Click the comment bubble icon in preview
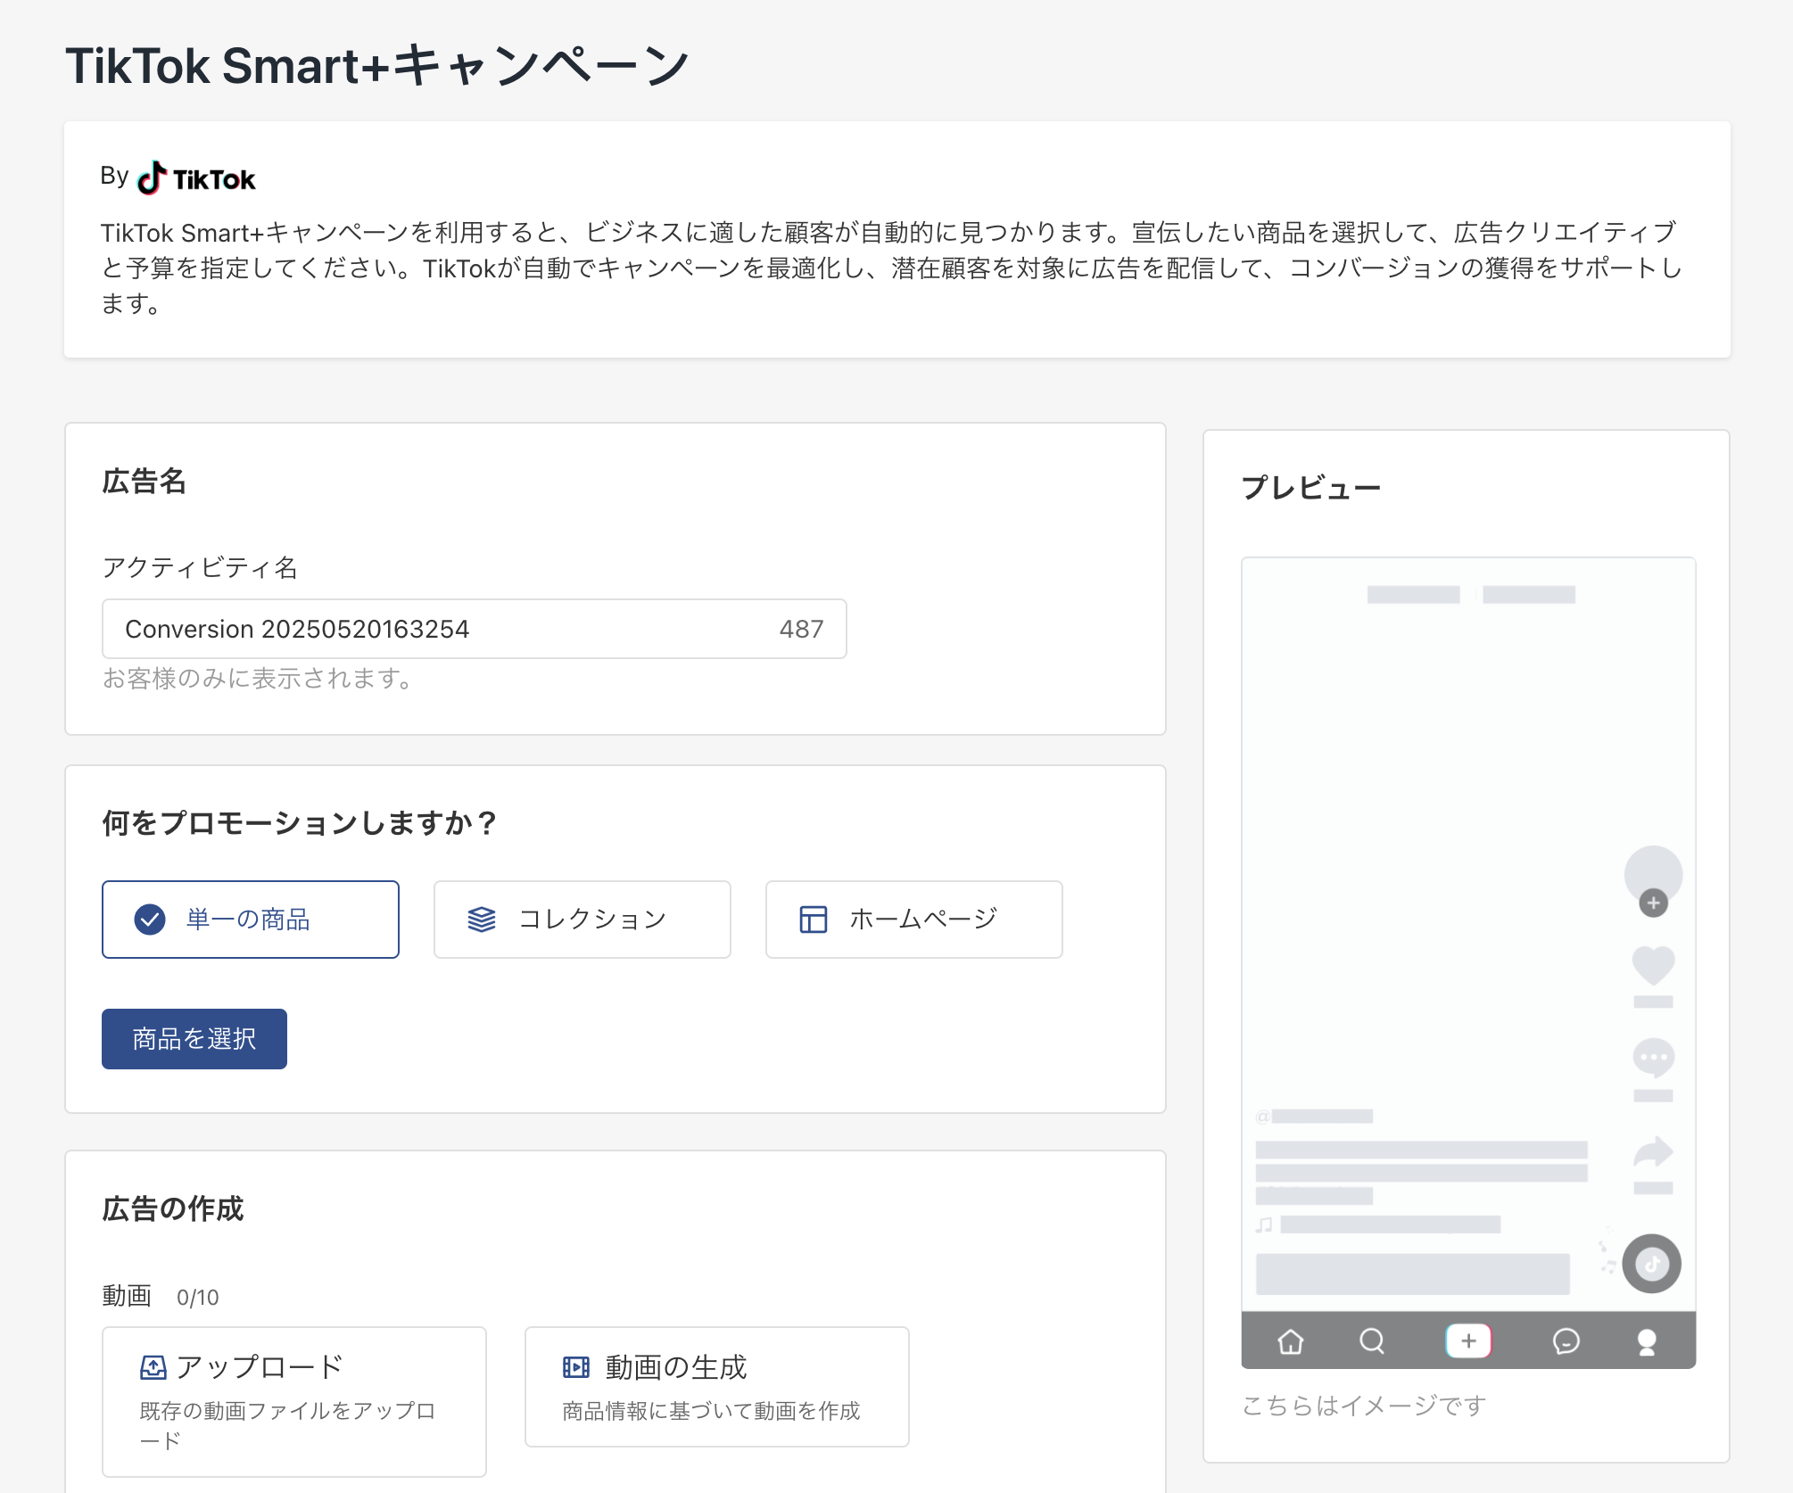Viewport: 1793px width, 1493px height. (x=1653, y=1059)
